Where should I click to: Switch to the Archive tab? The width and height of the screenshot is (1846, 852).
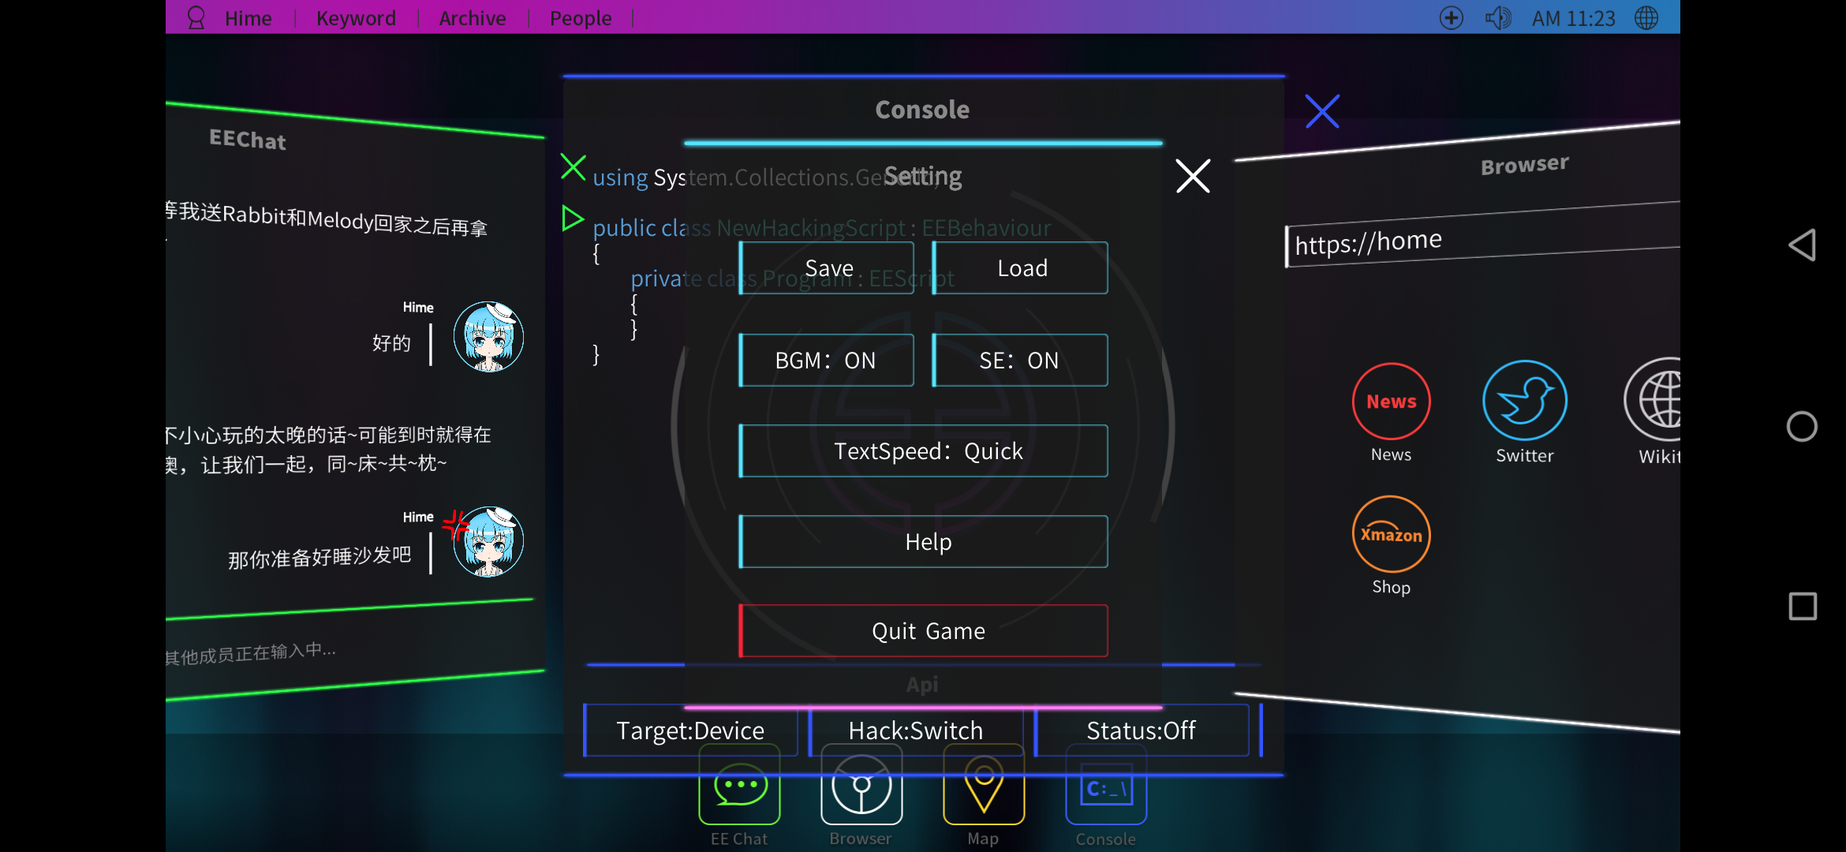[473, 18]
